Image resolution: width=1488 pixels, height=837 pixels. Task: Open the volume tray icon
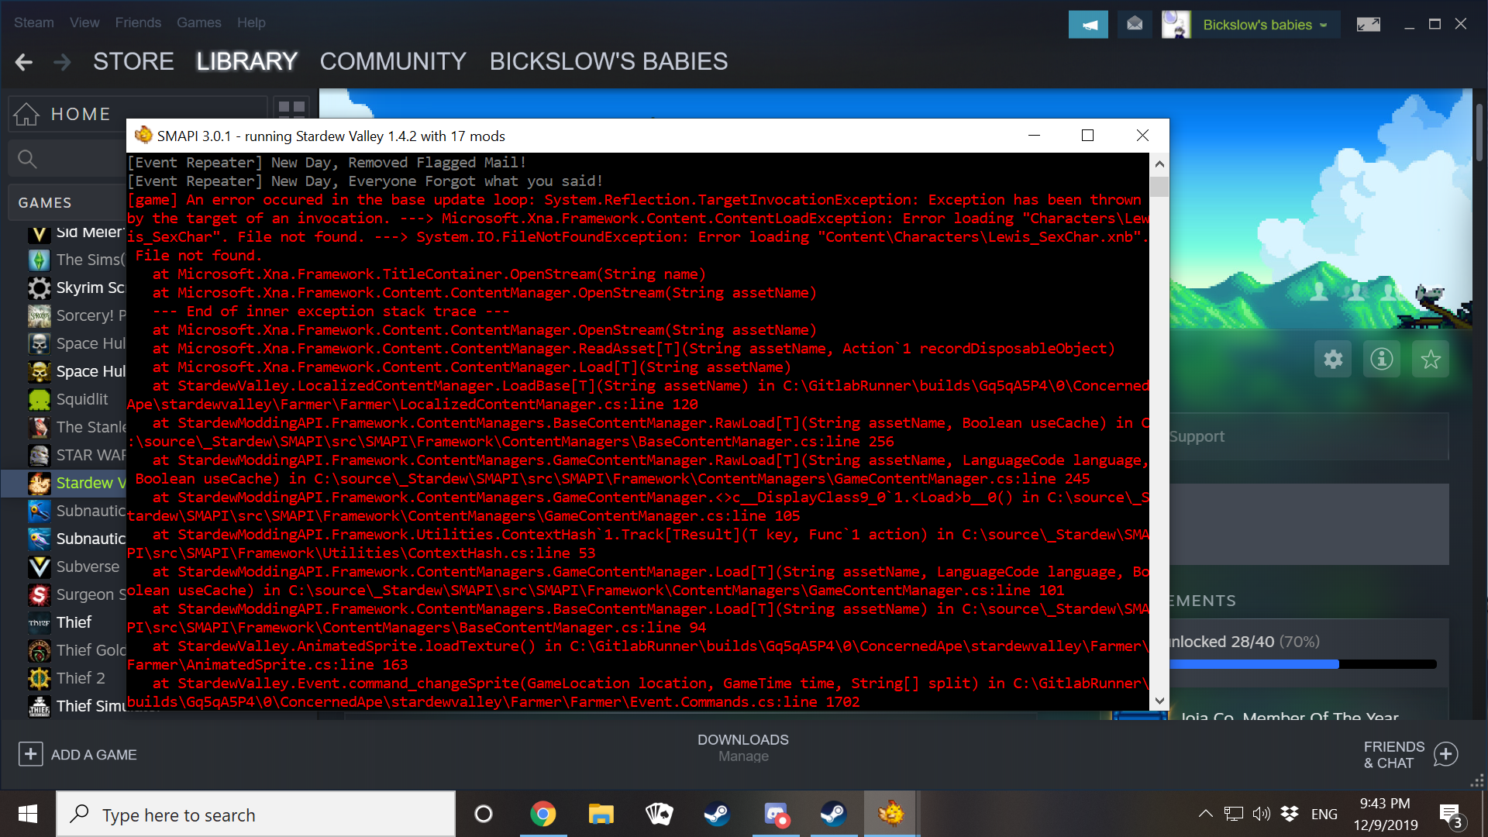tap(1262, 814)
